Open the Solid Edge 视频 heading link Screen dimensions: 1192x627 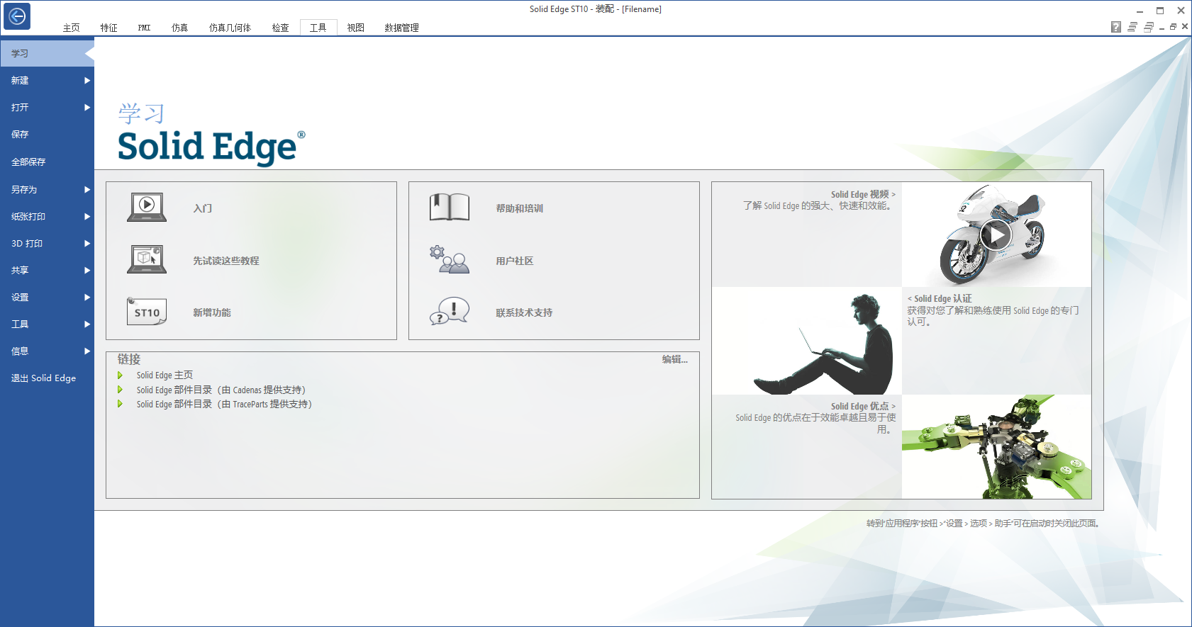point(863,194)
